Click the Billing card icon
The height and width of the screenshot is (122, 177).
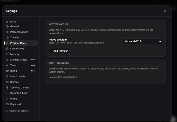pos(7,71)
